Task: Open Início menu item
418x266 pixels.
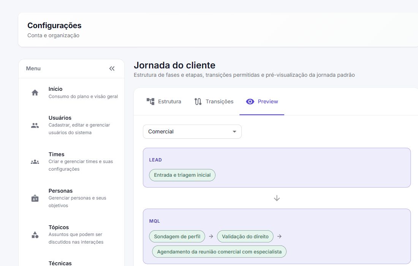Action: click(x=71, y=93)
